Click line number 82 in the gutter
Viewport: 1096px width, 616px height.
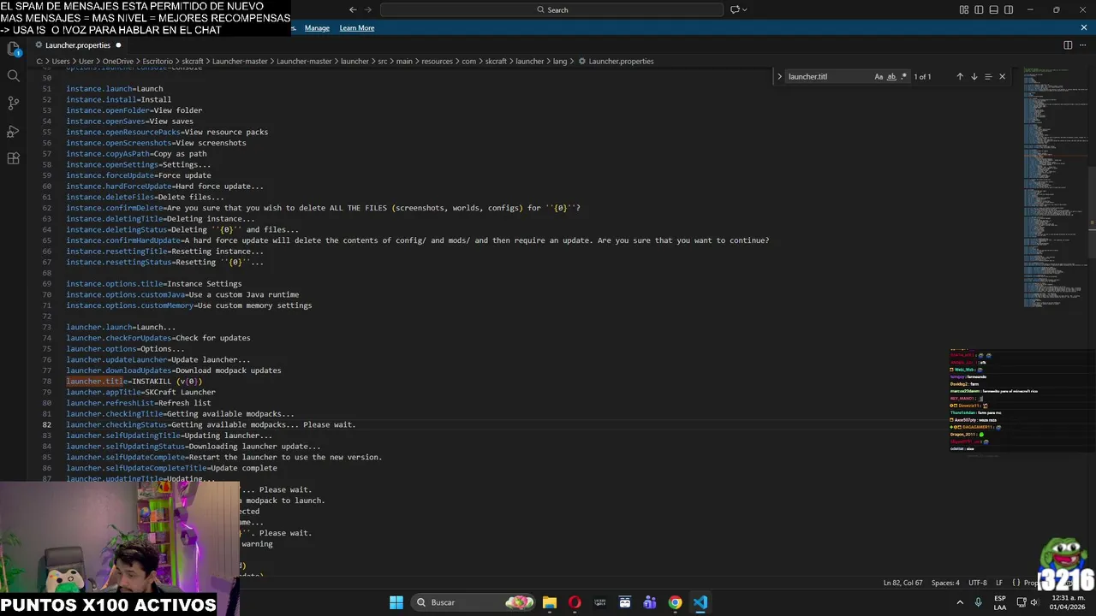click(47, 424)
